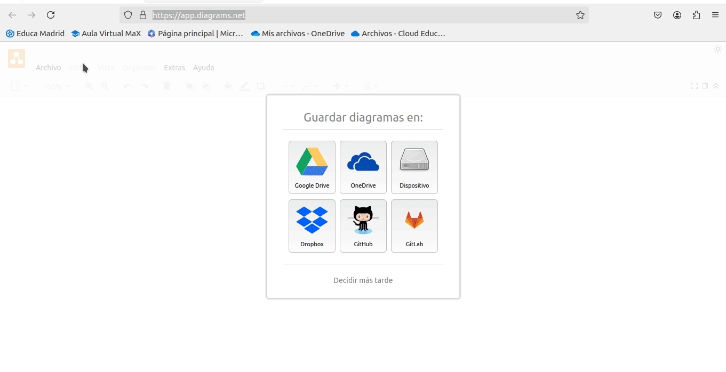This screenshot has width=726, height=372.
Task: Open the Firefox account icon
Action: pos(677,15)
